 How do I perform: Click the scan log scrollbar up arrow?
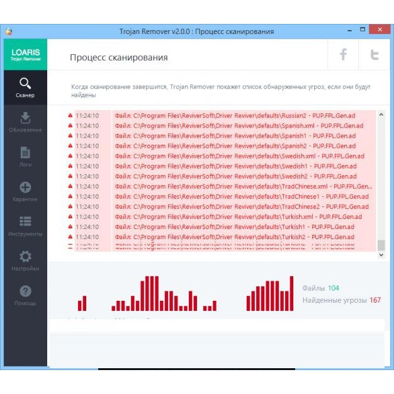(381, 115)
